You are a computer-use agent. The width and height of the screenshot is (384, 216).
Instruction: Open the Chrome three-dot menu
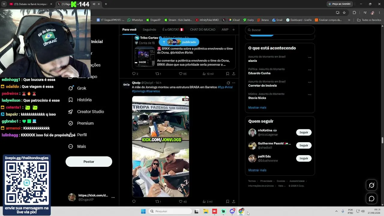(380, 13)
